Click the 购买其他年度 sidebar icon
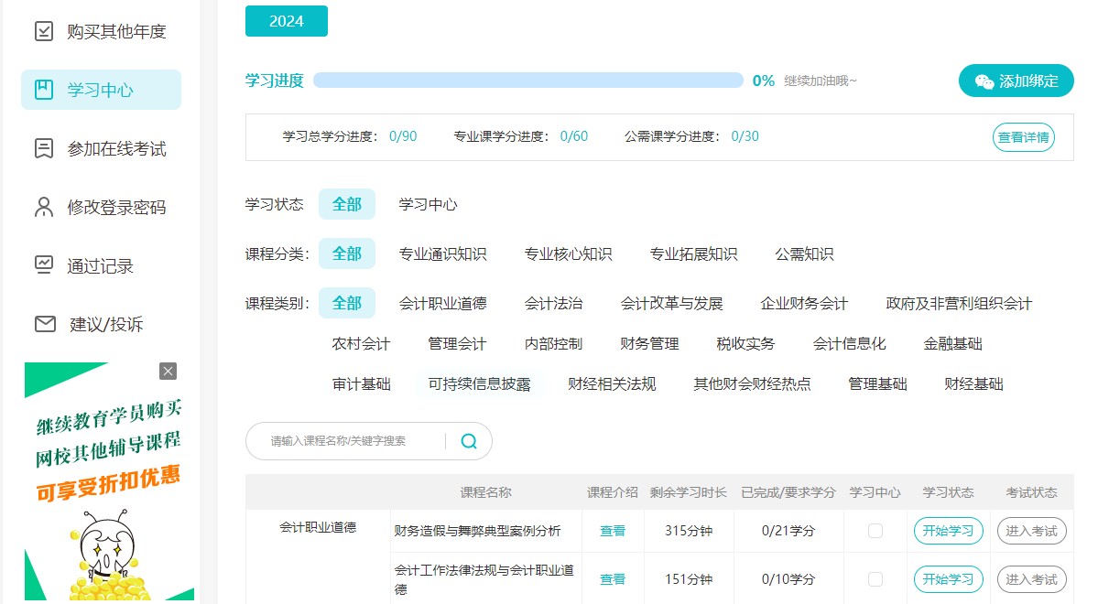 pos(44,31)
